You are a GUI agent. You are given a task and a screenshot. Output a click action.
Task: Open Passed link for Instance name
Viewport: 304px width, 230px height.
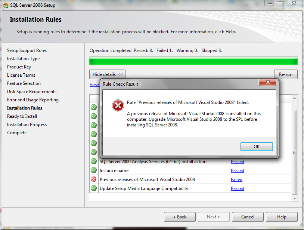[237, 171]
